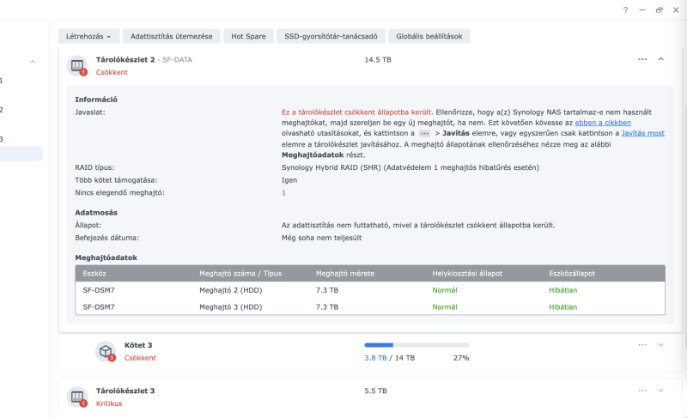The image size is (687, 418).
Task: Open Globális beállítások
Action: [x=429, y=37]
